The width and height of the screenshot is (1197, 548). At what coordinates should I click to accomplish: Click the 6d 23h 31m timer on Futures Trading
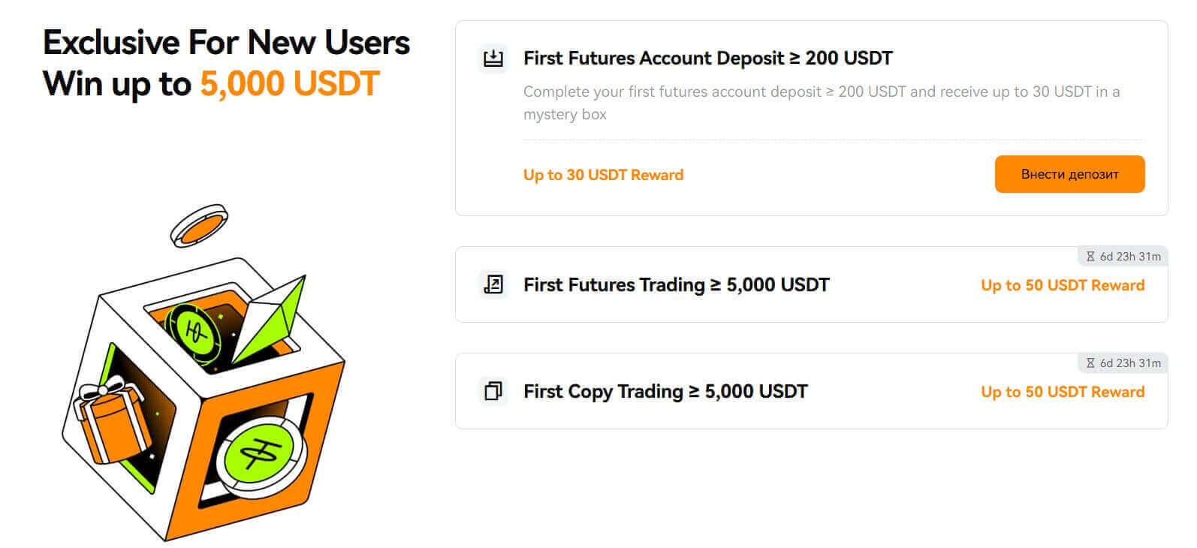click(x=1130, y=257)
